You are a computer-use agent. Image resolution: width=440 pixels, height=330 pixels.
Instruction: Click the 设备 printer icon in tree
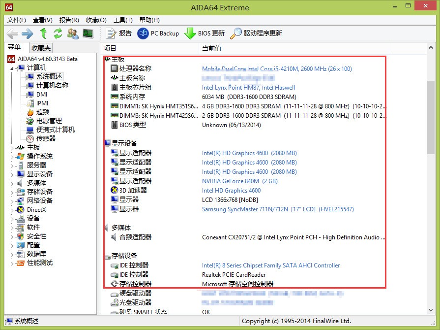[21, 219]
